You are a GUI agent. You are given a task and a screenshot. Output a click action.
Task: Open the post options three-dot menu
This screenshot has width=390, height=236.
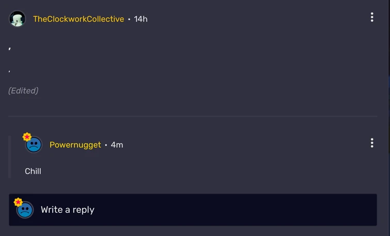(371, 18)
